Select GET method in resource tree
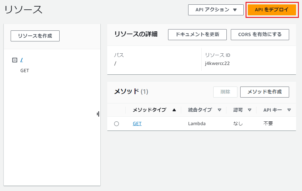302x191 pixels. (x=25, y=71)
